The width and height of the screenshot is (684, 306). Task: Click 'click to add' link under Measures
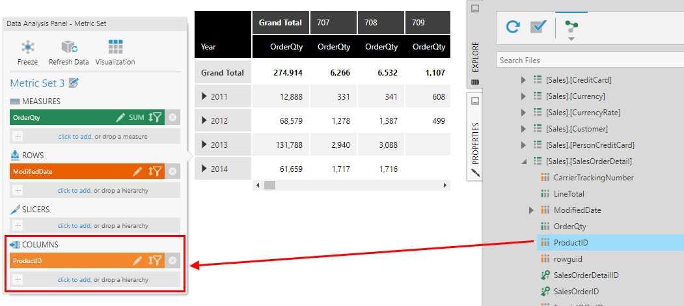click(74, 137)
